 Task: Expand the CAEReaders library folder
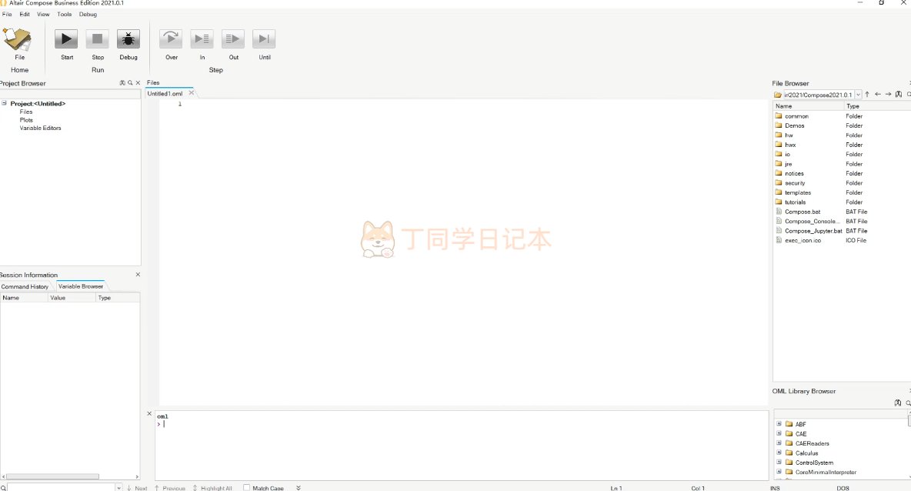pyautogui.click(x=779, y=443)
